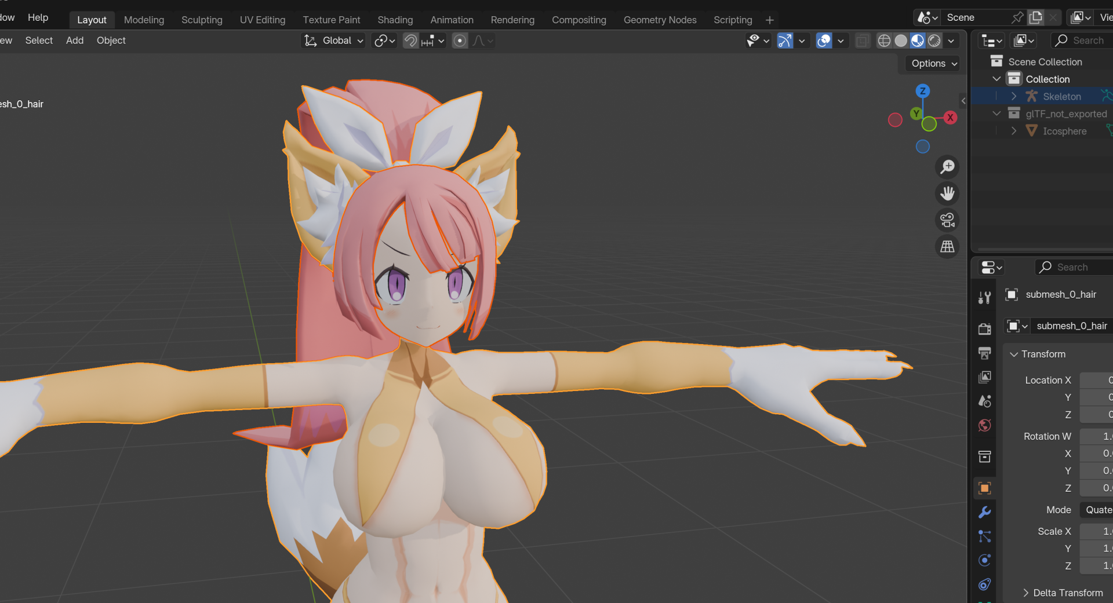Open the Tool properties tab

(984, 298)
